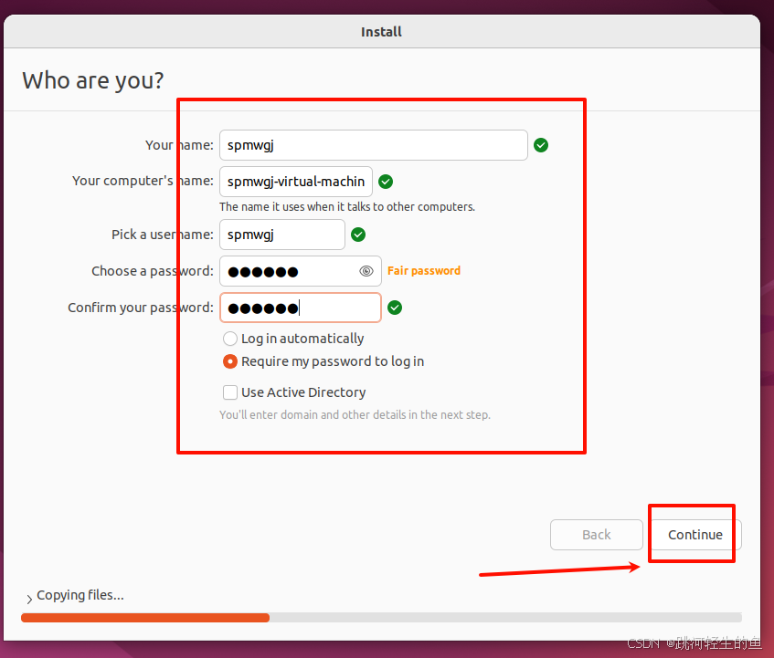Expand the Copying files details

(x=29, y=599)
